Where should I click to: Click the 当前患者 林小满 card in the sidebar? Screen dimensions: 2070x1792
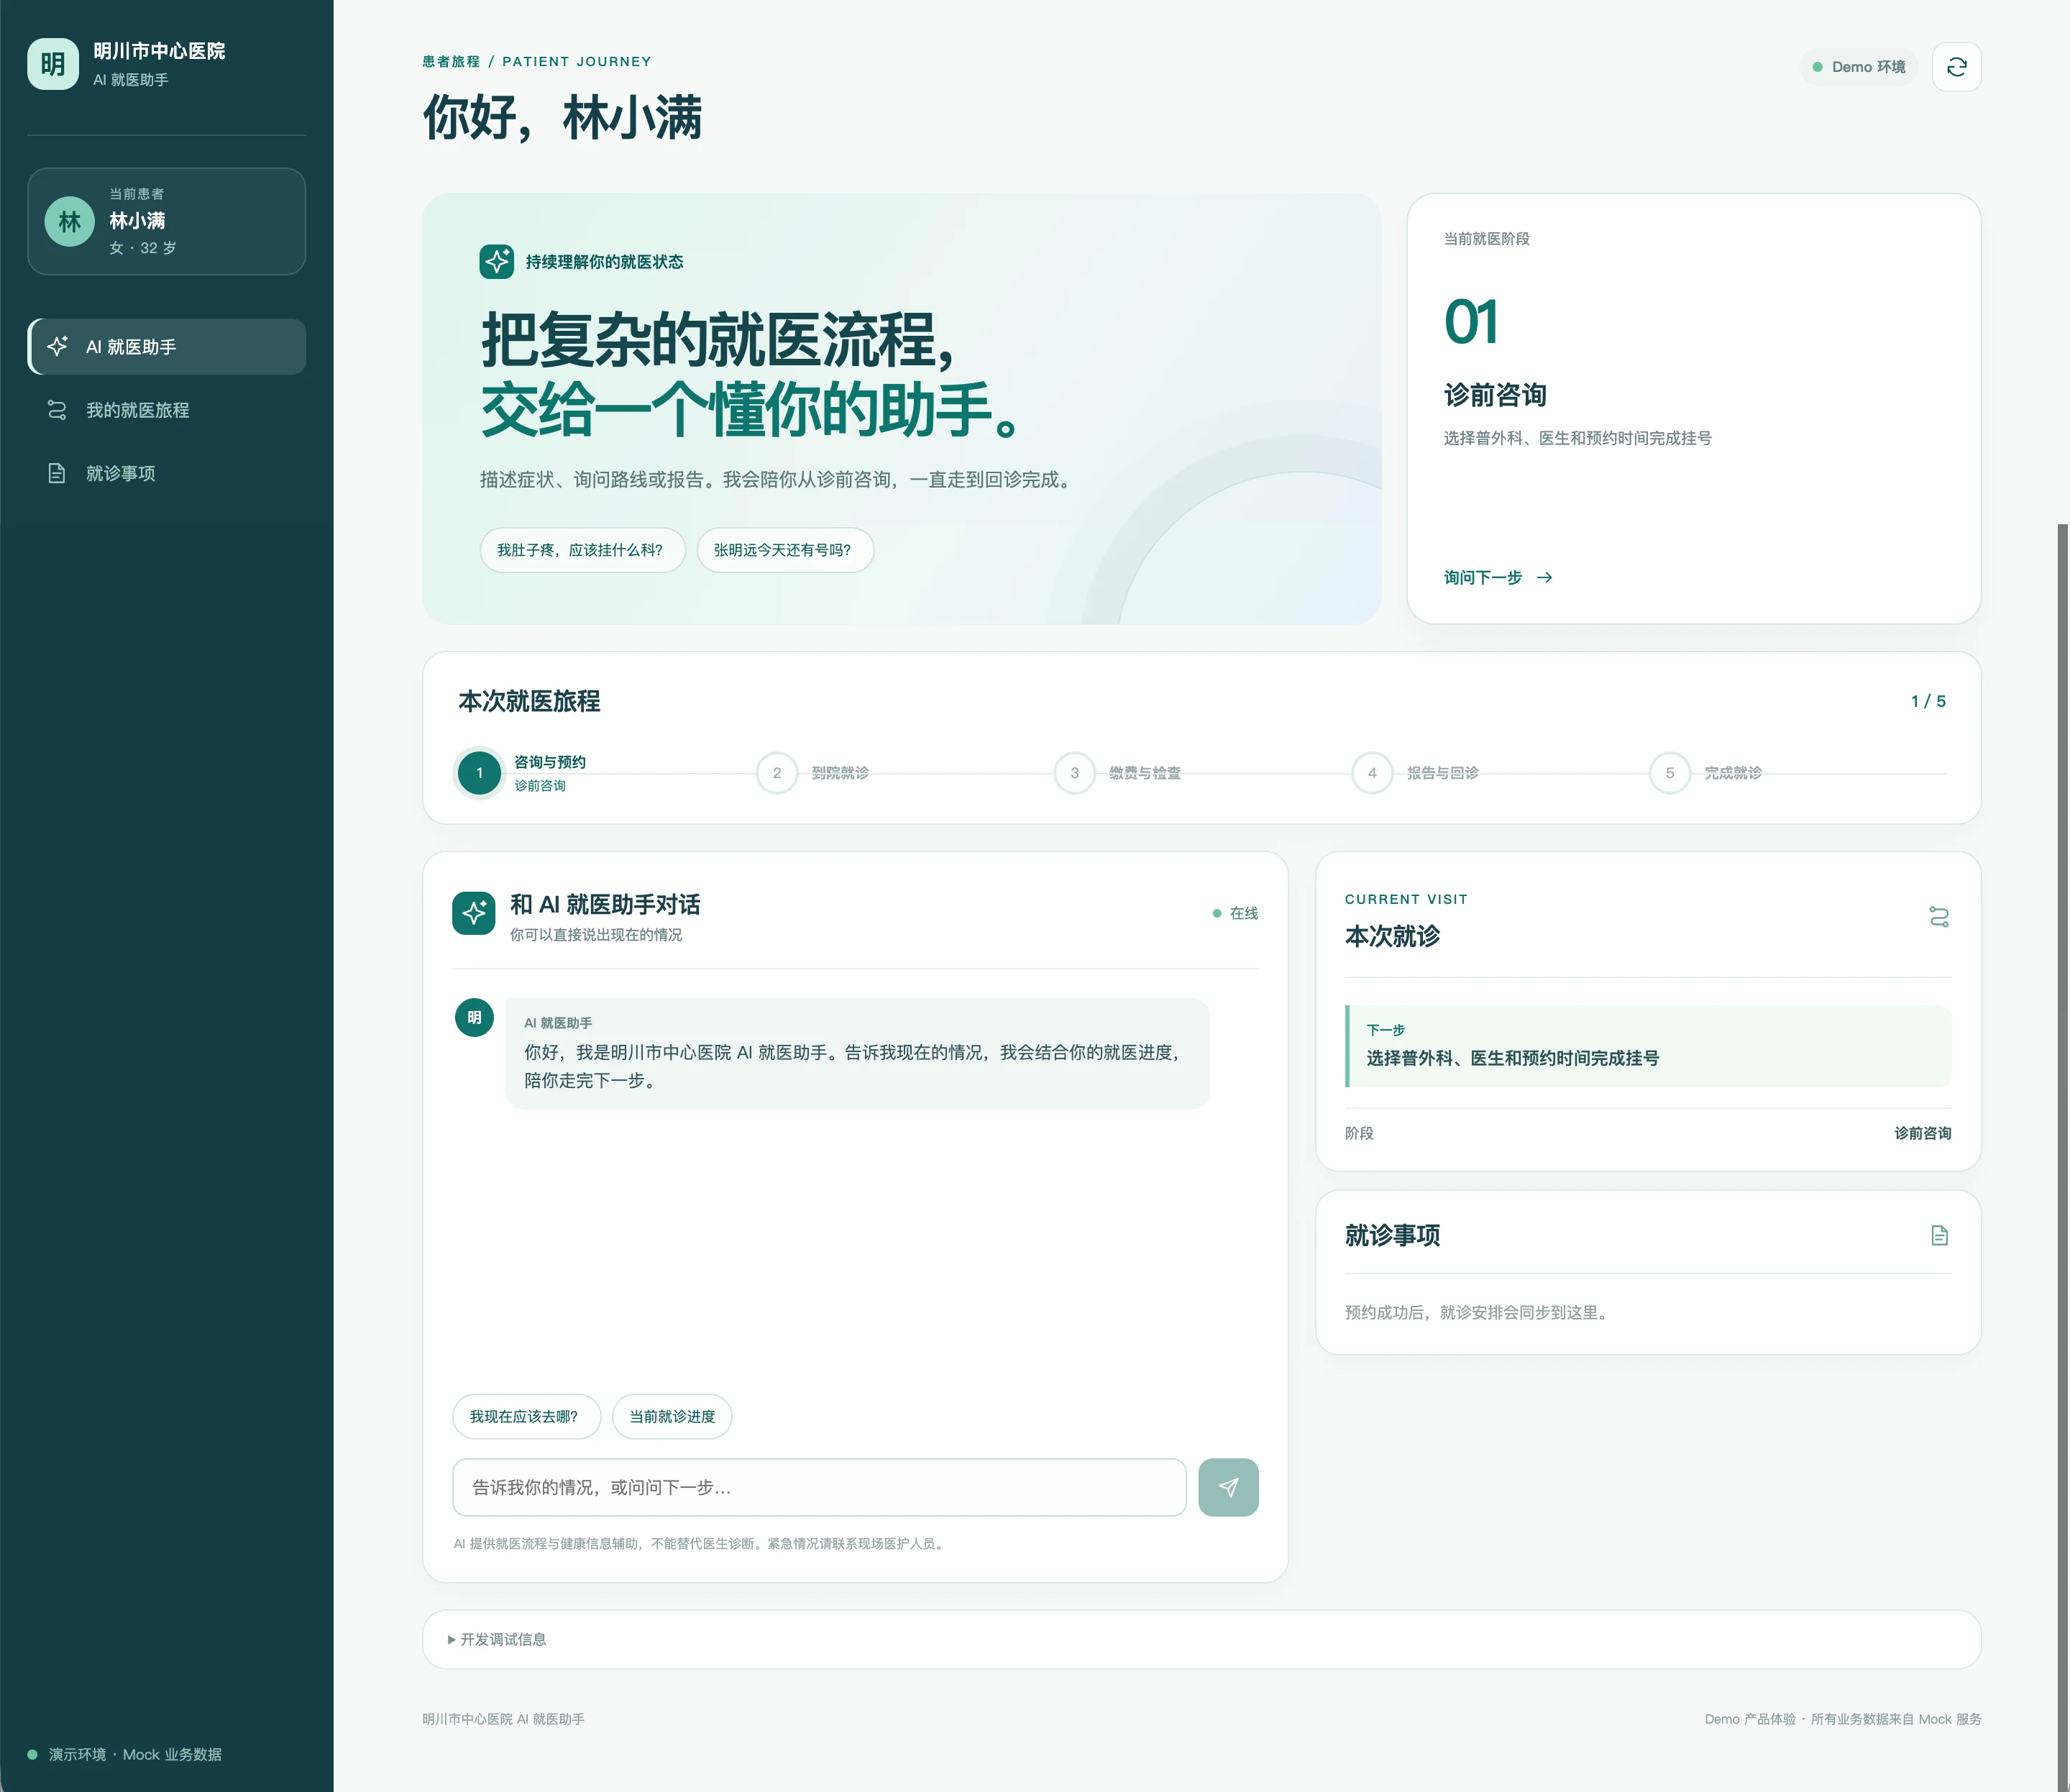[x=167, y=221]
